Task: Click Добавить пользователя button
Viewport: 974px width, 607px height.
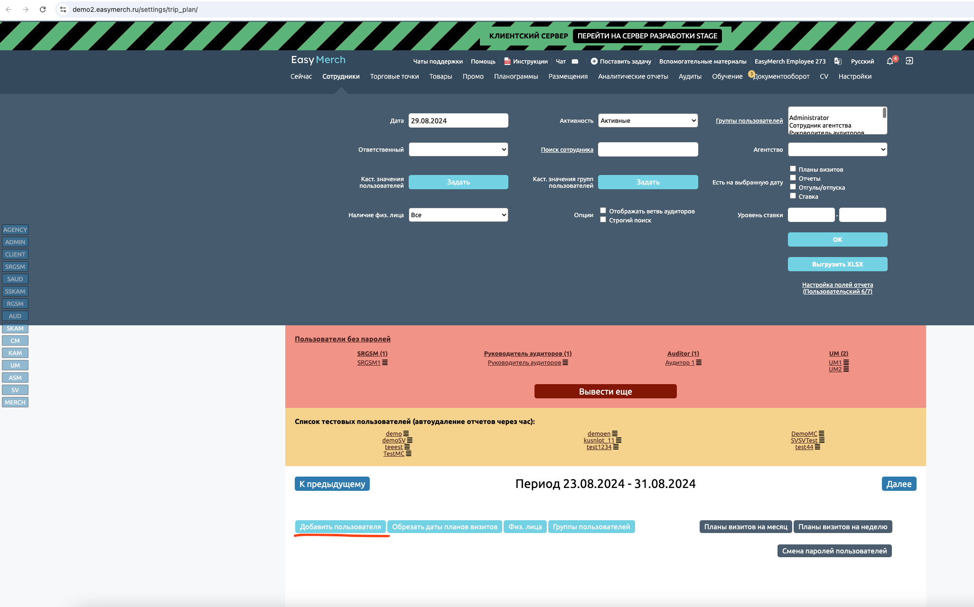Action: pyautogui.click(x=340, y=527)
